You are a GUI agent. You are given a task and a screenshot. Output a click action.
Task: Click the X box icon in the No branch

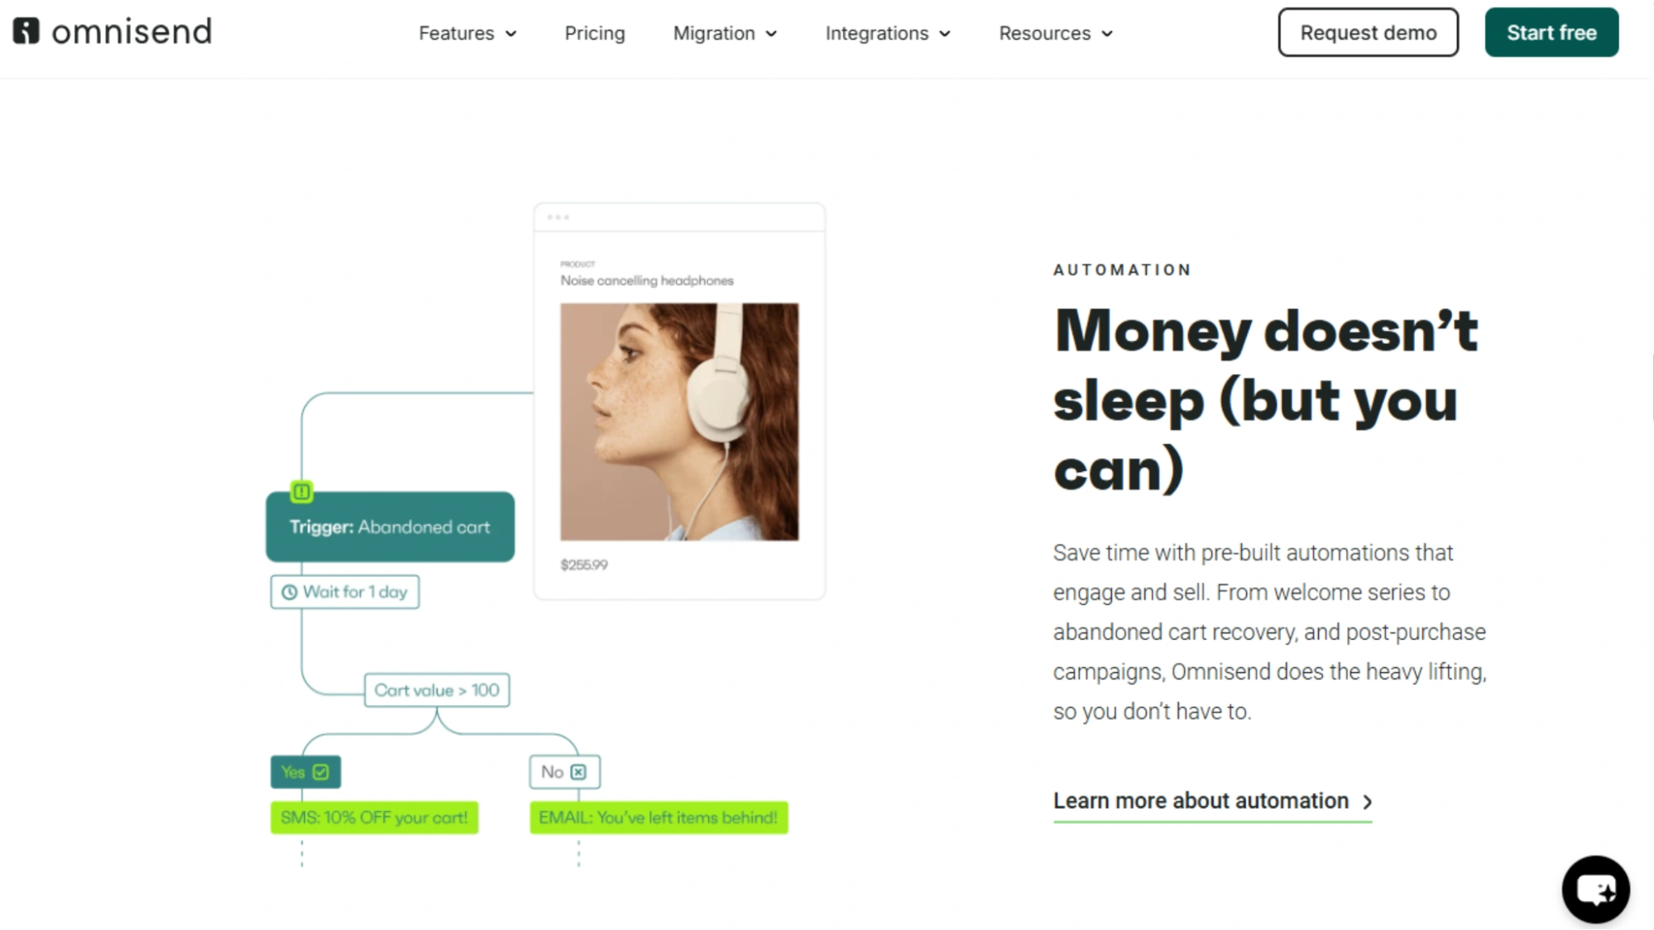pos(578,772)
